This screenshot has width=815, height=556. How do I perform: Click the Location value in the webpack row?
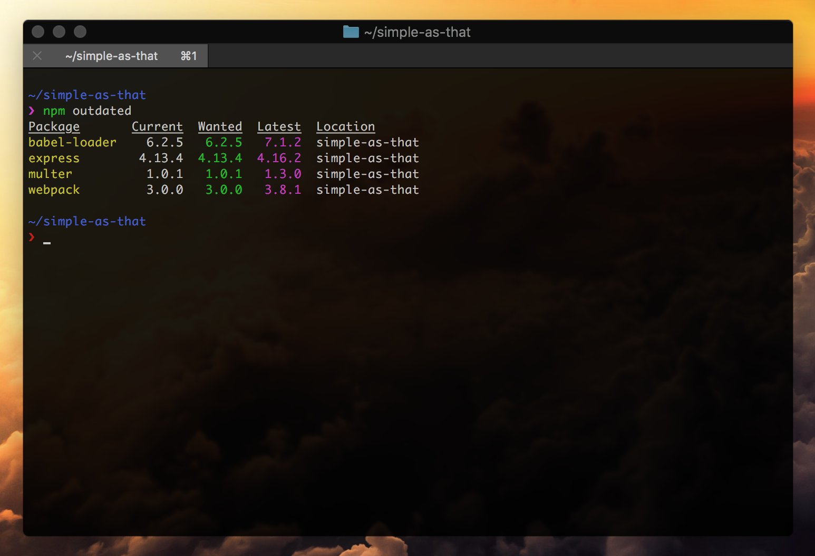(x=367, y=190)
